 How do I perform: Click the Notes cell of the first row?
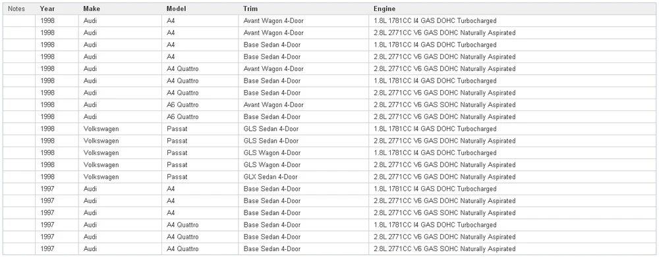(x=19, y=21)
